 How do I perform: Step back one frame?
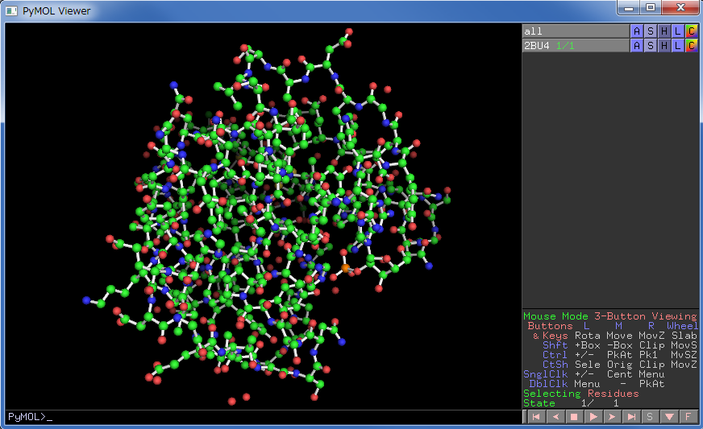point(555,417)
